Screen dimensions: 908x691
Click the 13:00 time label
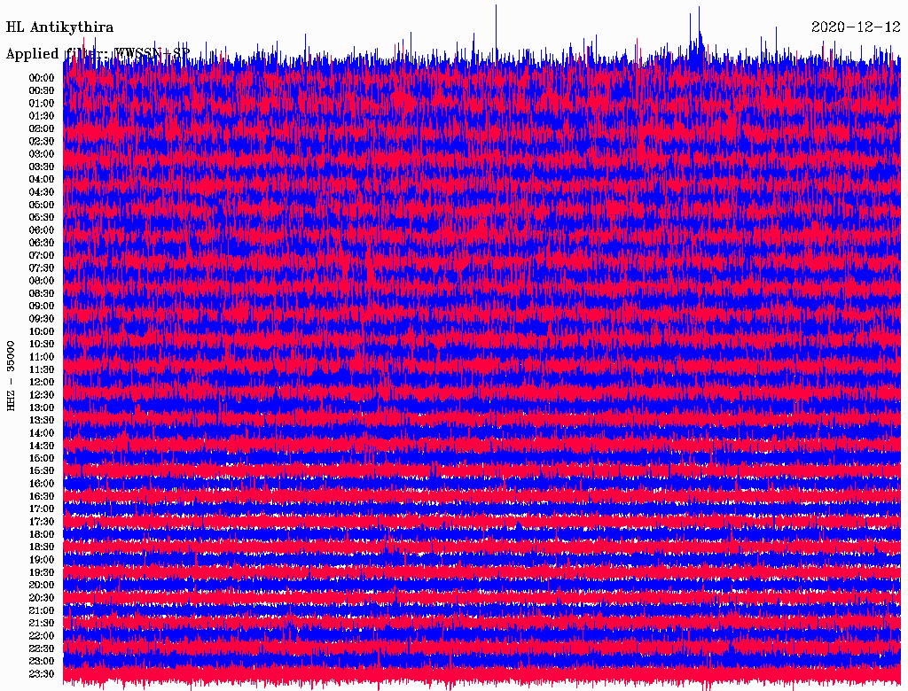42,408
